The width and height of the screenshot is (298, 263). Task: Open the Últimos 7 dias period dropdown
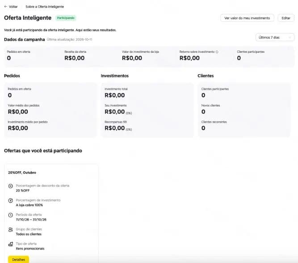pos(275,37)
